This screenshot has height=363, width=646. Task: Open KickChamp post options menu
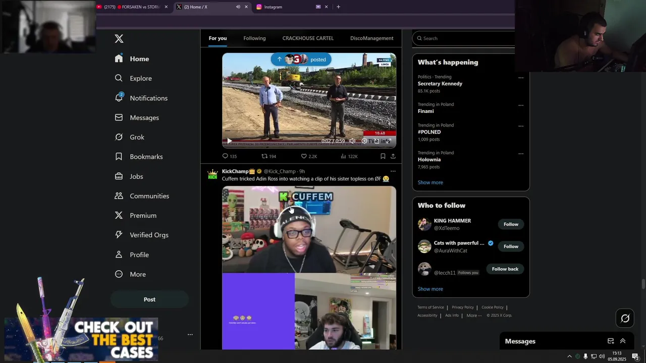393,171
